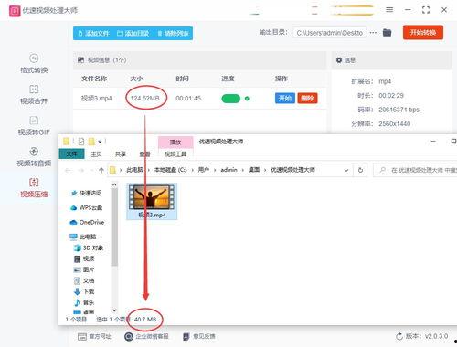Open 视频转GIF in the sidebar
Image resolution: width=457 pixels, height=347 pixels.
click(34, 126)
